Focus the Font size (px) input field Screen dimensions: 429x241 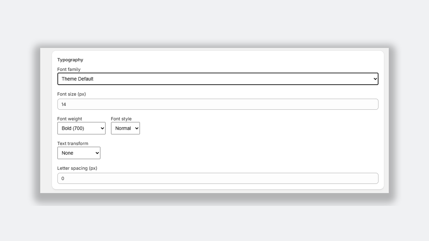[218, 104]
